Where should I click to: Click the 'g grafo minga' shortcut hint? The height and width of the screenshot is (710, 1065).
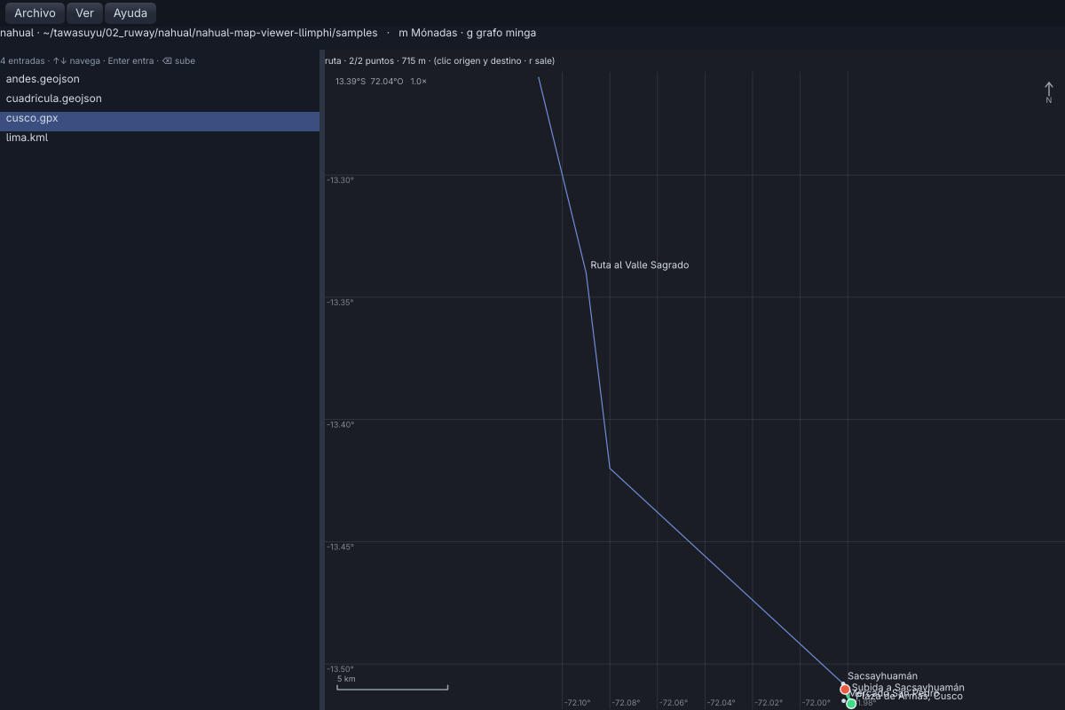point(501,33)
